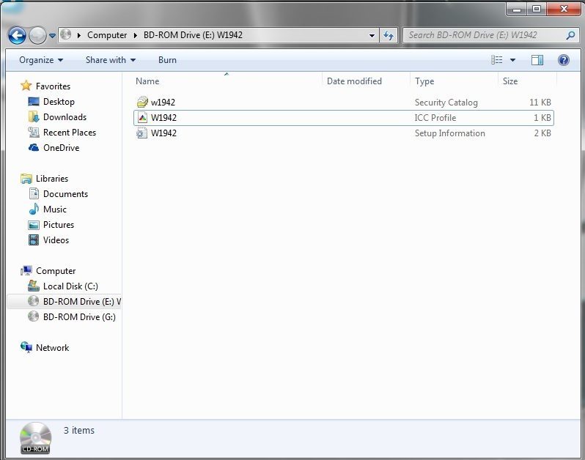Expand the arrow before Computer in address bar
This screenshot has width=585, height=460.
[x=79, y=35]
